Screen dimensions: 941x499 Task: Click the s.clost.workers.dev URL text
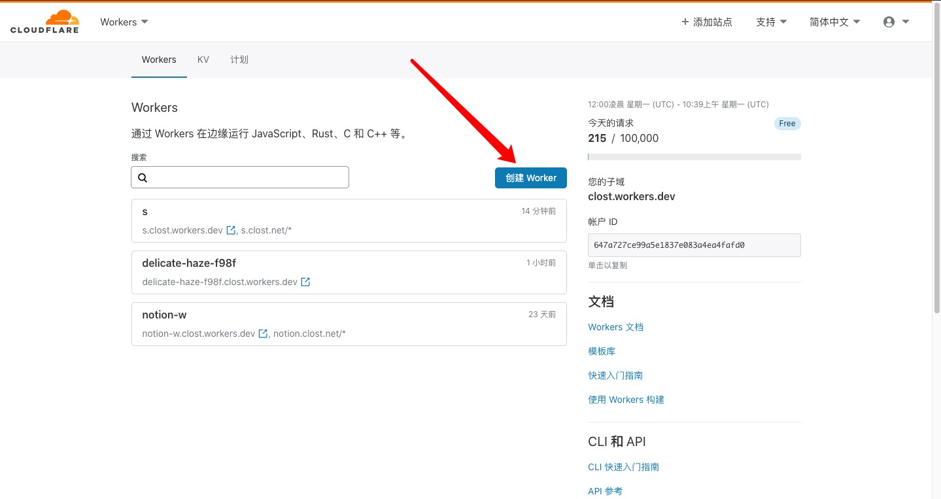pos(182,230)
